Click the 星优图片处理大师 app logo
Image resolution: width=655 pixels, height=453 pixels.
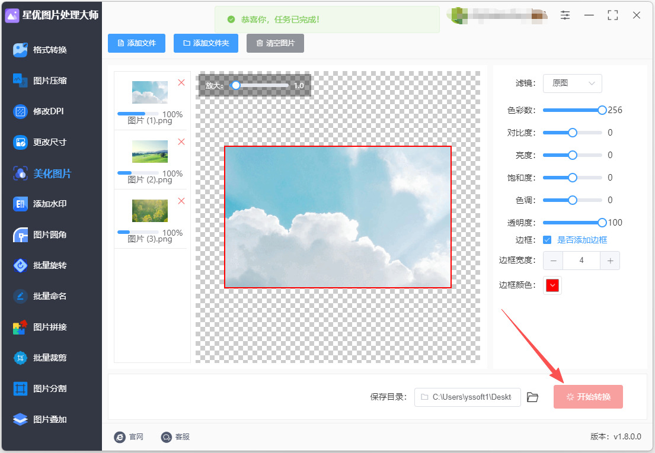(12, 15)
